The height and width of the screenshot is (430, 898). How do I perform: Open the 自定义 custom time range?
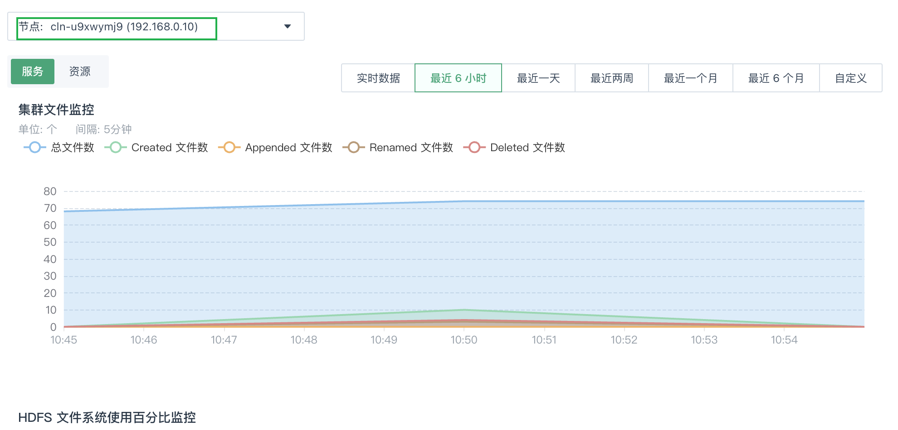[x=850, y=78]
